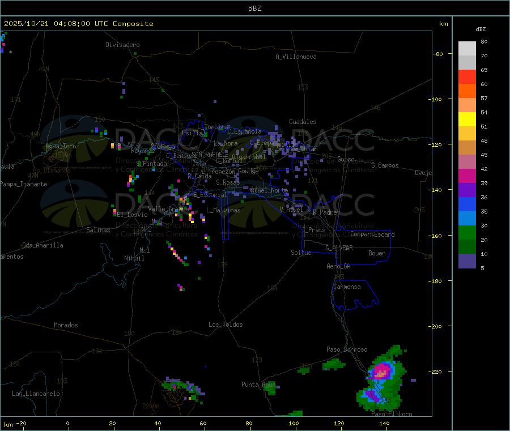
Task: Click the x-axis 140 km tick label
Action: click(384, 423)
